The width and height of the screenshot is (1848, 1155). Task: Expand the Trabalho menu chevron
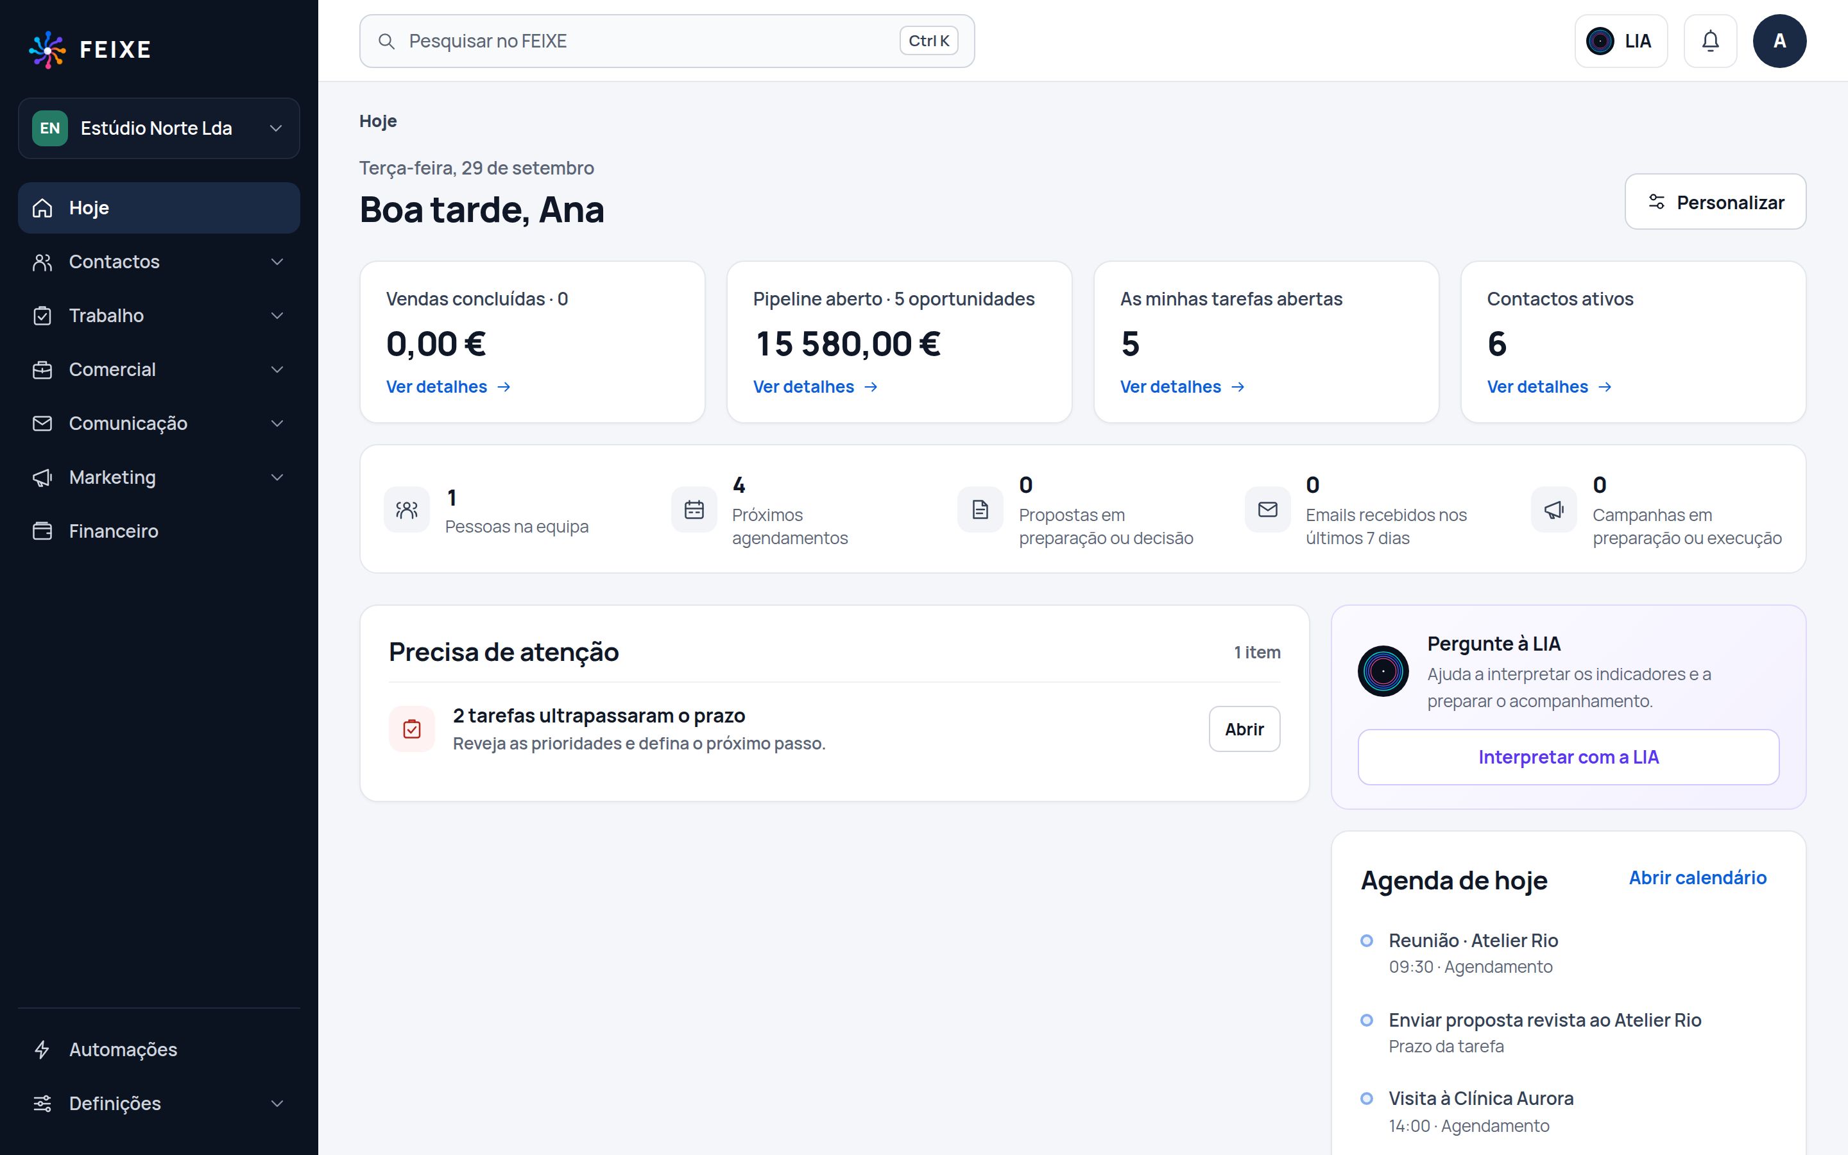[277, 316]
